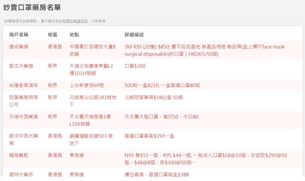Click the description 普通口罩最高$350一盒

pyautogui.click(x=149, y=136)
